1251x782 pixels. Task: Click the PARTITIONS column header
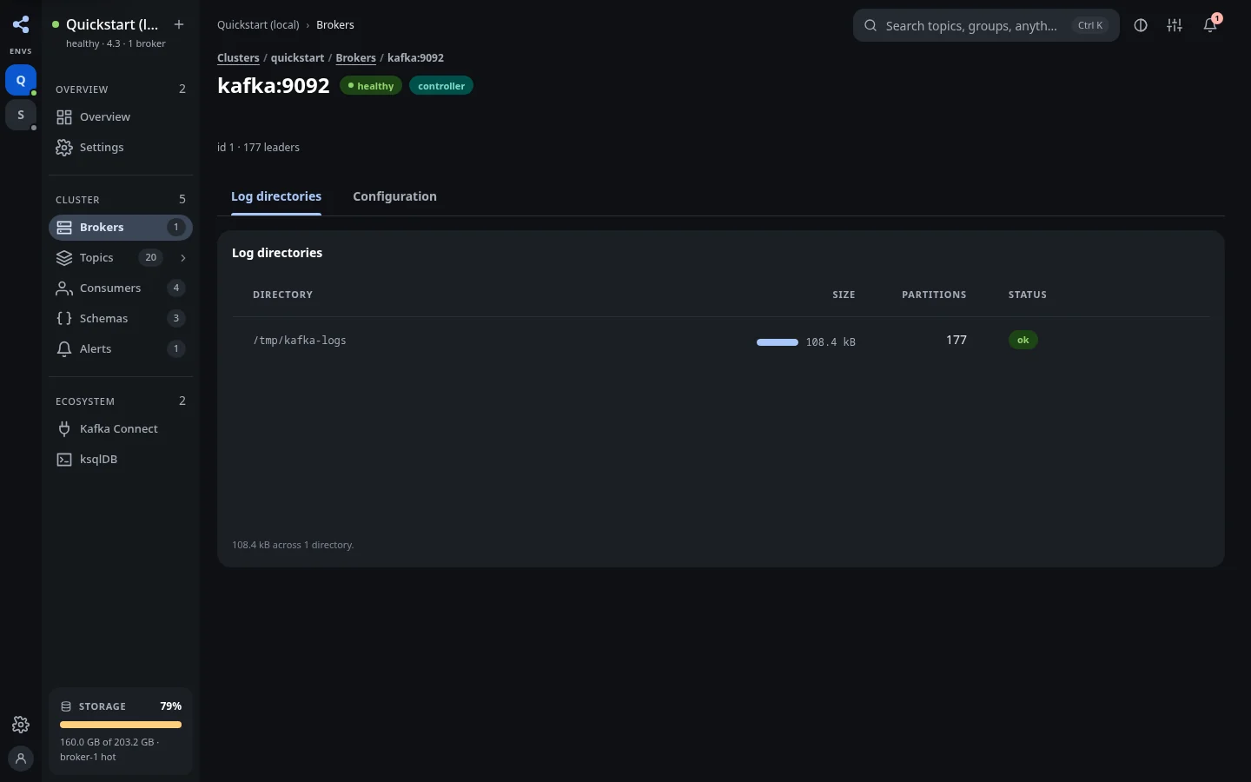[x=934, y=295]
